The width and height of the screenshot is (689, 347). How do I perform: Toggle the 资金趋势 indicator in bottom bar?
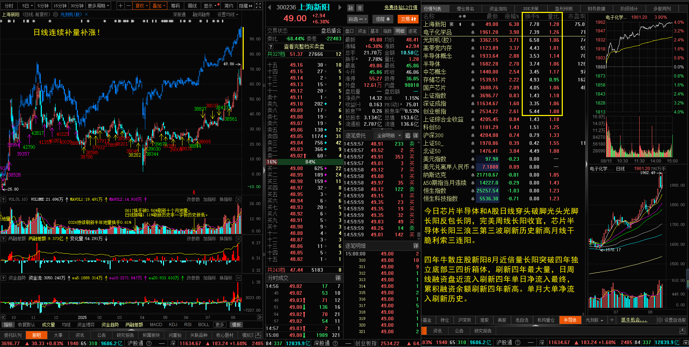click(x=110, y=325)
